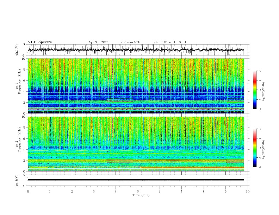Click the ch.2 colorbar "log(PSD)(V²/Hz)" label
279x215 pixels.
click(264, 150)
